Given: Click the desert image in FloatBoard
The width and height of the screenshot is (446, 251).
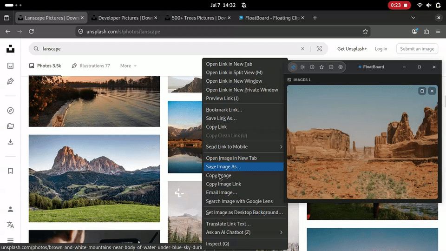Looking at the screenshot, I should click(362, 142).
